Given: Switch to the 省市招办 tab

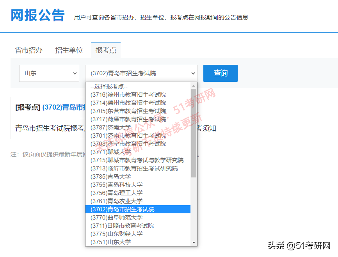Looking at the screenshot, I should [28, 50].
